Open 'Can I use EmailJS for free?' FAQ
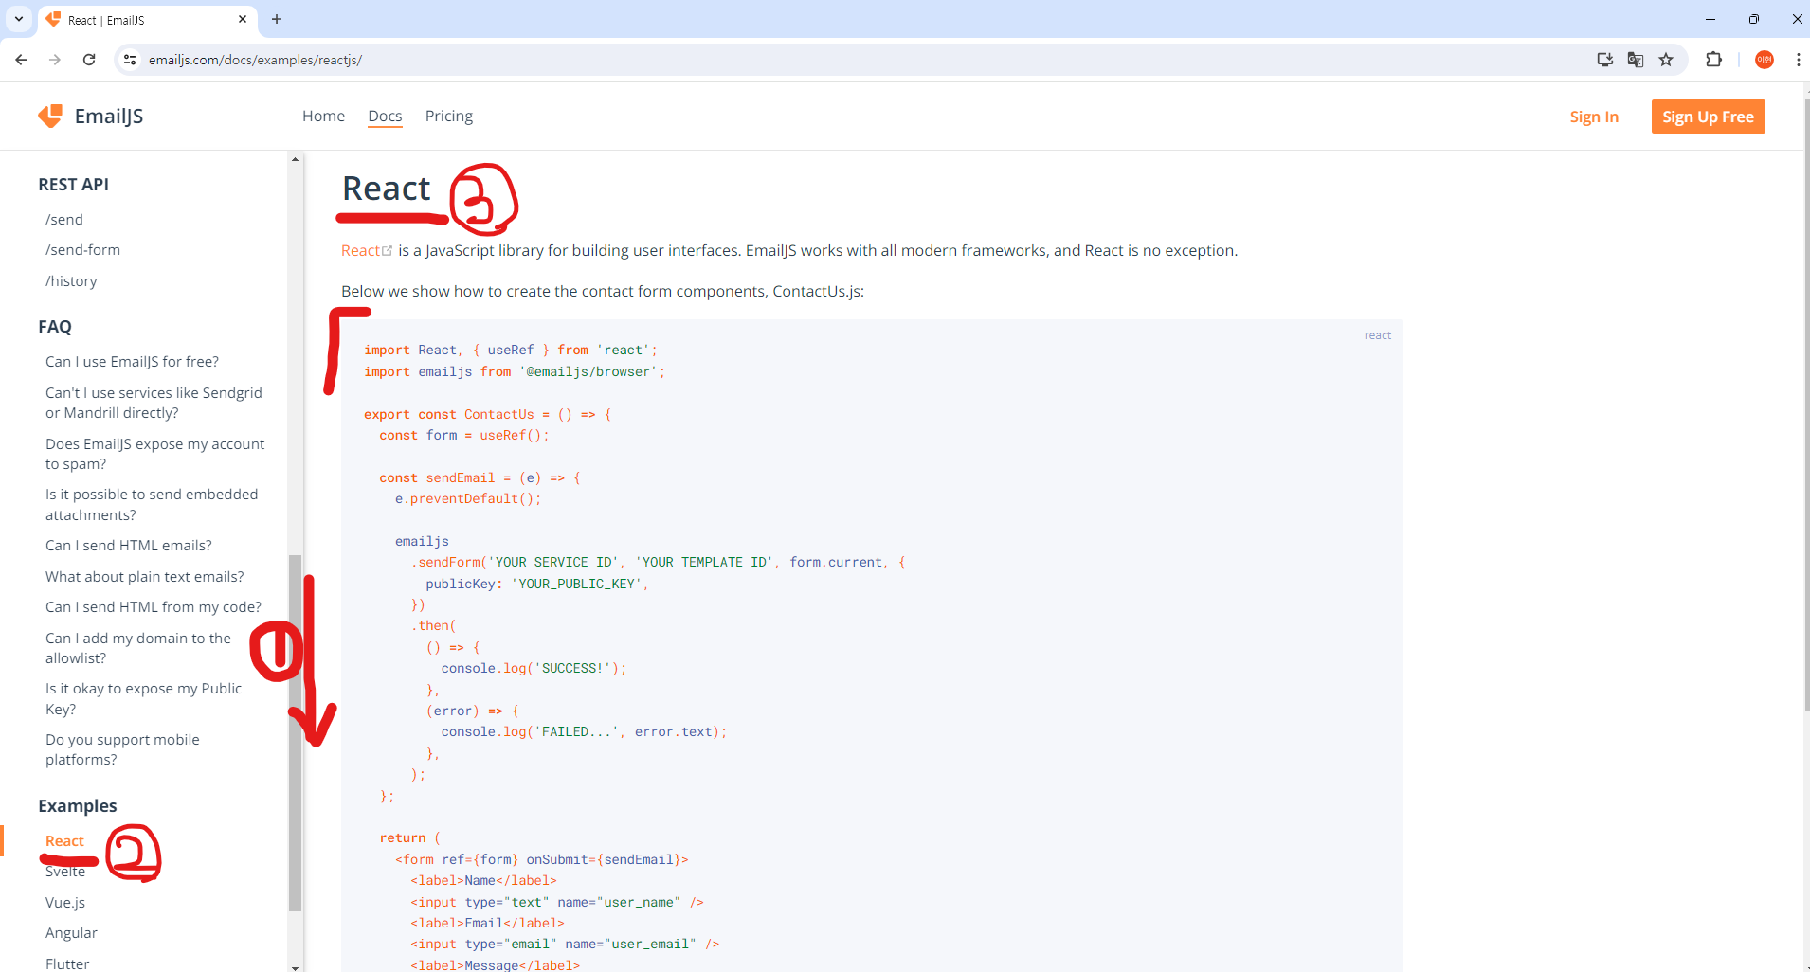This screenshot has height=972, width=1810. [132, 362]
